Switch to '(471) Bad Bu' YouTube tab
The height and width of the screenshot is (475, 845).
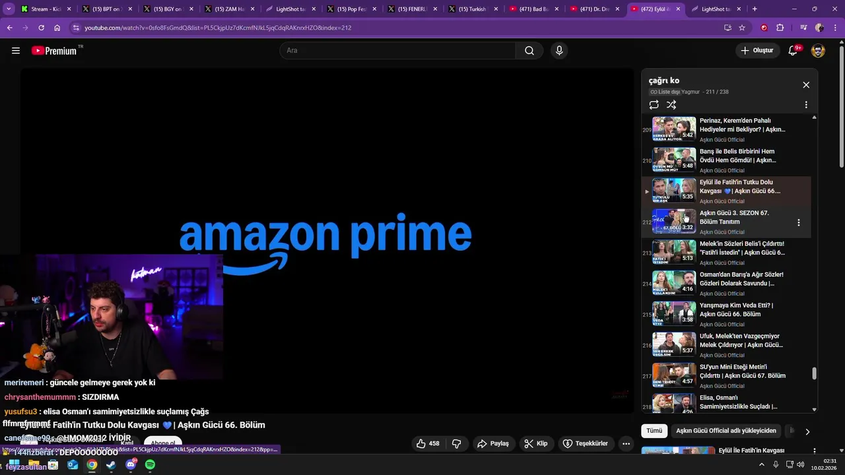(534, 9)
